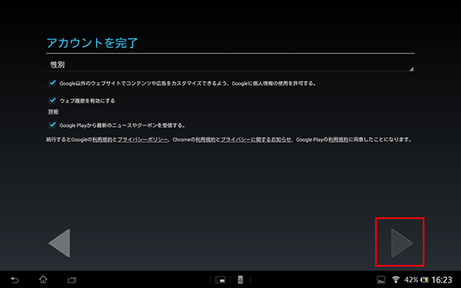
Task: Open Google Play's 利用規約 terms link
Action: [x=339, y=140]
